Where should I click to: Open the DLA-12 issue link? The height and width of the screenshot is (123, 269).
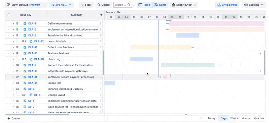pyautogui.click(x=33, y=47)
